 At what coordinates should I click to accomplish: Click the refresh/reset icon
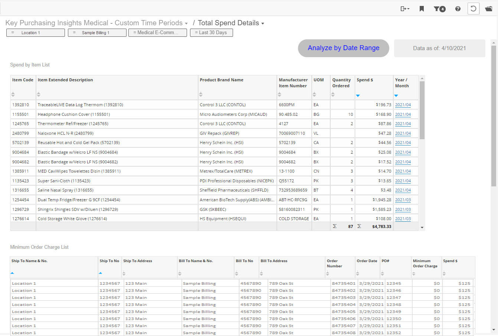click(473, 8)
